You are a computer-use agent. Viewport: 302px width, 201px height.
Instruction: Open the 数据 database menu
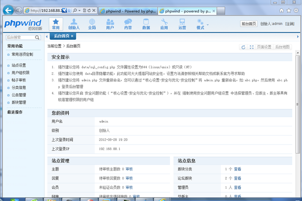[x=146, y=24]
